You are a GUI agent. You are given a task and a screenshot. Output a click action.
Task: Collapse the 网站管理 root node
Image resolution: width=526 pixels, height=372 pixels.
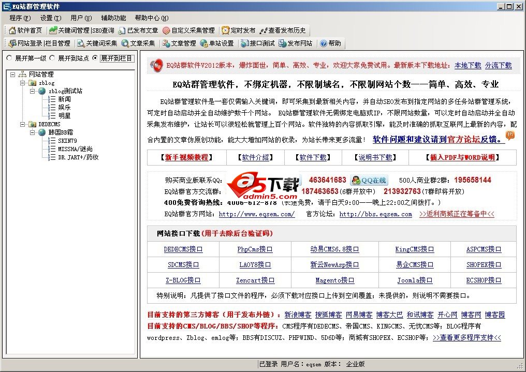[12, 75]
